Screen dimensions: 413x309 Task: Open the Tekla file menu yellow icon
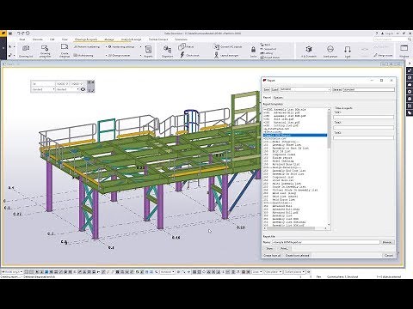coord(3,33)
